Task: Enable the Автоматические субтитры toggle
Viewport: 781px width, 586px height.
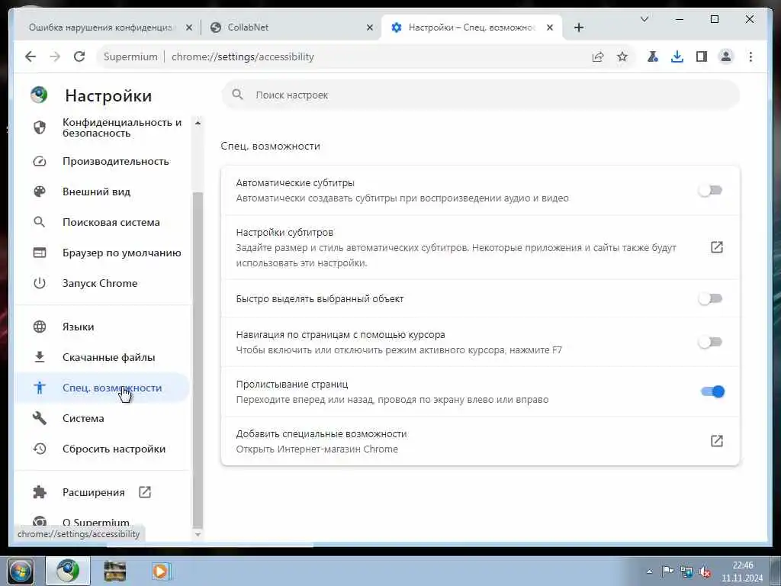Action: [x=710, y=190]
